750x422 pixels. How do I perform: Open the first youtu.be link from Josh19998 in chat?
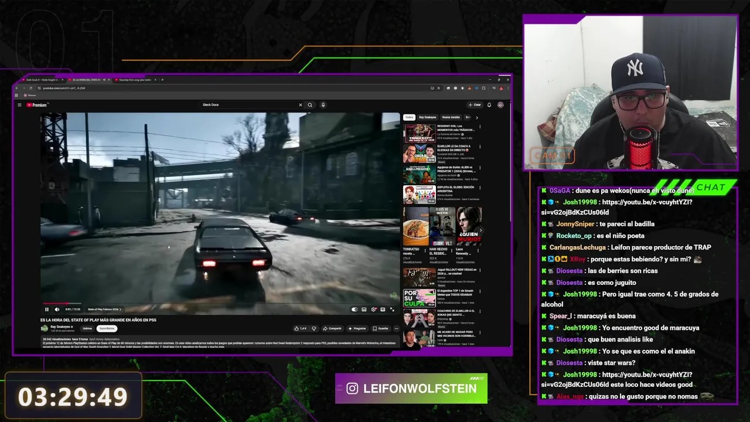click(x=617, y=207)
